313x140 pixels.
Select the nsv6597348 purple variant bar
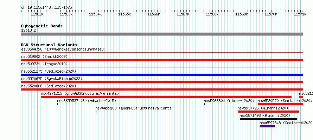268,126
